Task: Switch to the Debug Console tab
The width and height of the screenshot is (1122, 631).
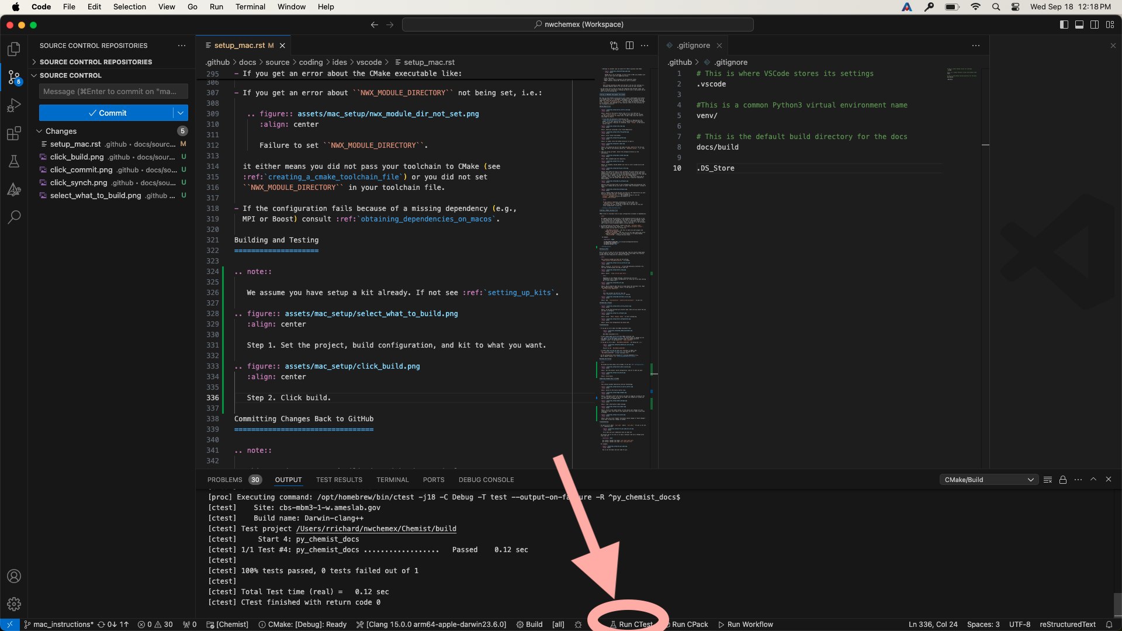Action: 486,480
